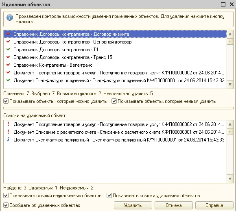This screenshot has height=211, width=236.
Task: Click the down arrow of the objects list scrollbar
Action: [230, 85]
